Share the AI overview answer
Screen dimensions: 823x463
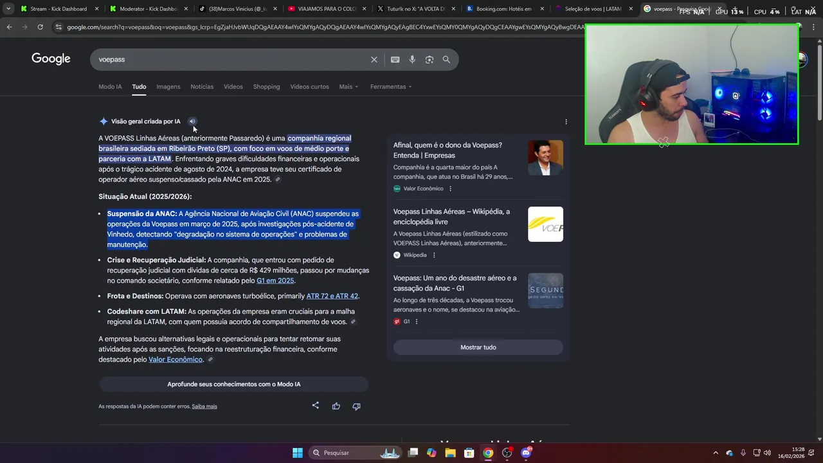pos(316,406)
